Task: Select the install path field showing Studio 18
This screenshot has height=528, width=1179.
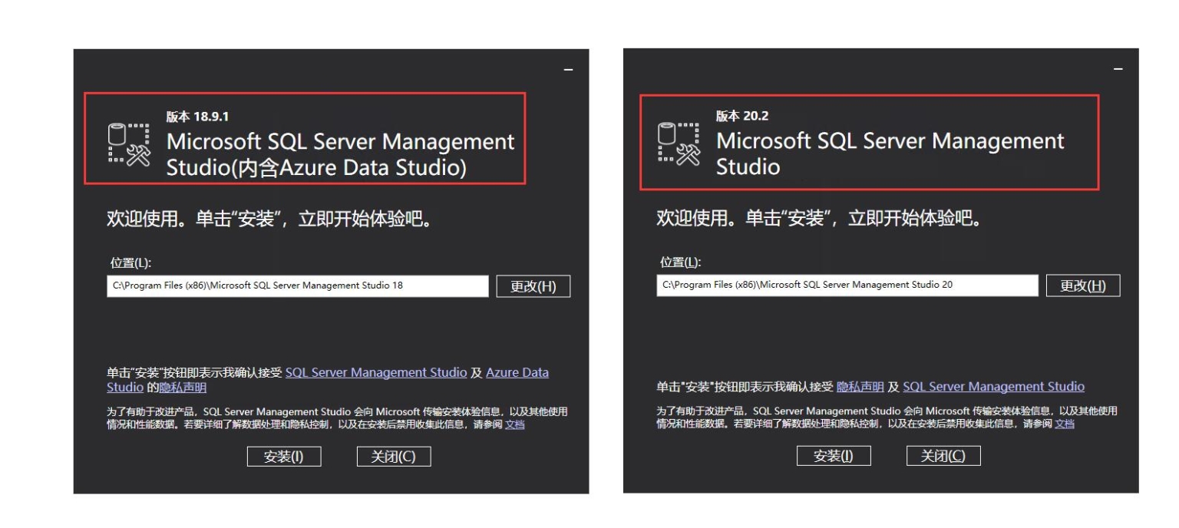Action: point(299,285)
